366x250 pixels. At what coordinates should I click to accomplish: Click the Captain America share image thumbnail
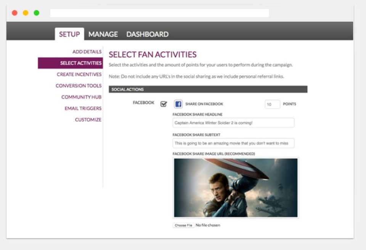[236, 188]
